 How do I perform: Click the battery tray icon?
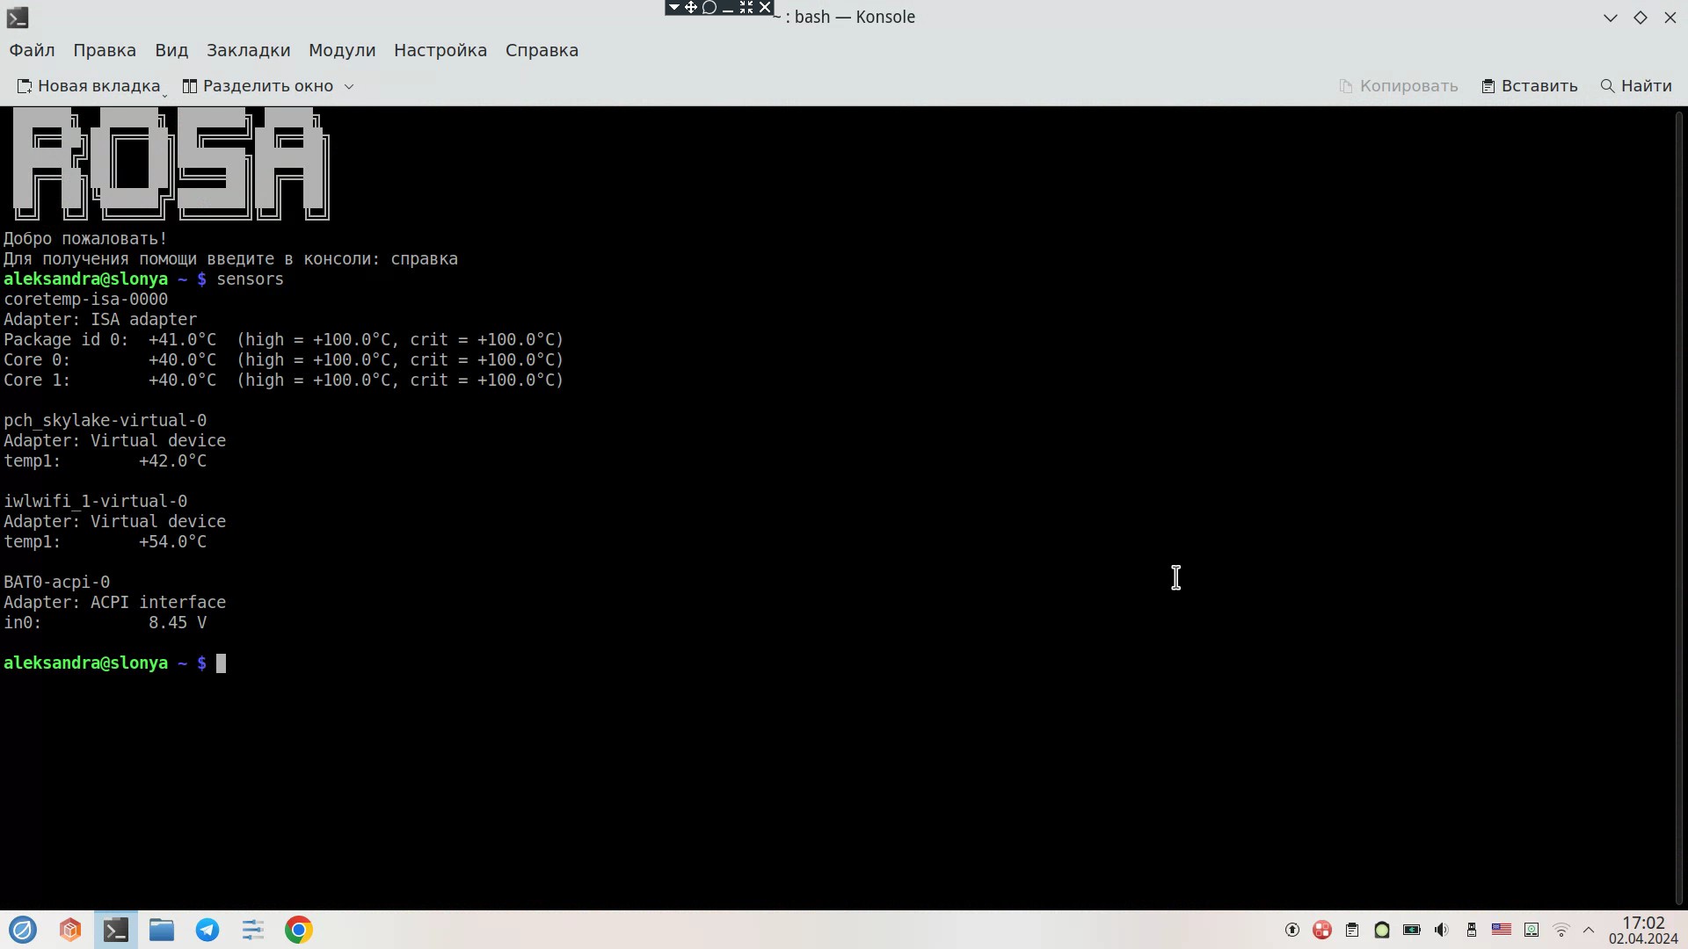(x=1411, y=930)
